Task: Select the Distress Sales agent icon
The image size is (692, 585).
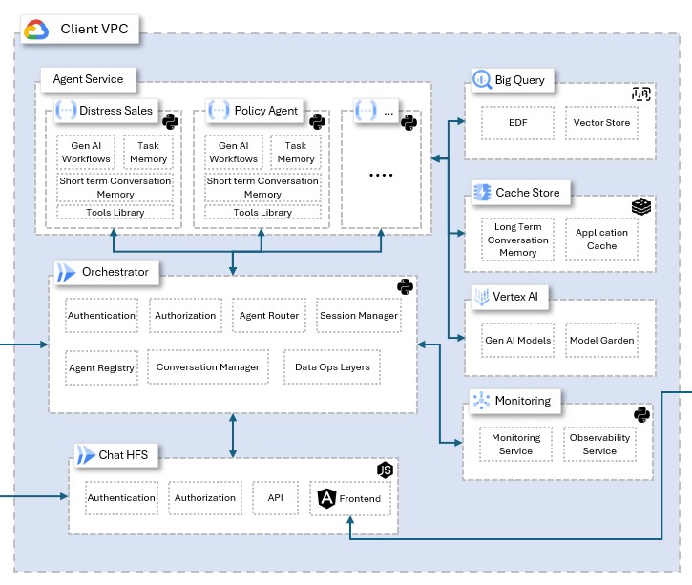Action: 67,111
